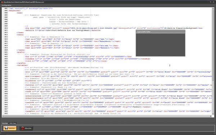Image resolution: width=216 pixels, height=135 pixels.
Task: Save changes with the Speichern button
Action: tap(10, 128)
